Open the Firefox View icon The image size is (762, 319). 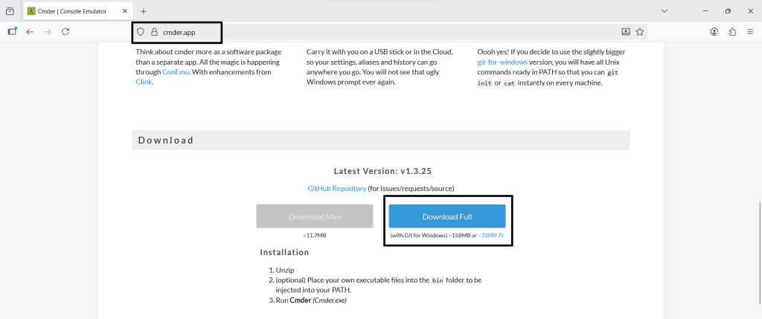click(10, 11)
